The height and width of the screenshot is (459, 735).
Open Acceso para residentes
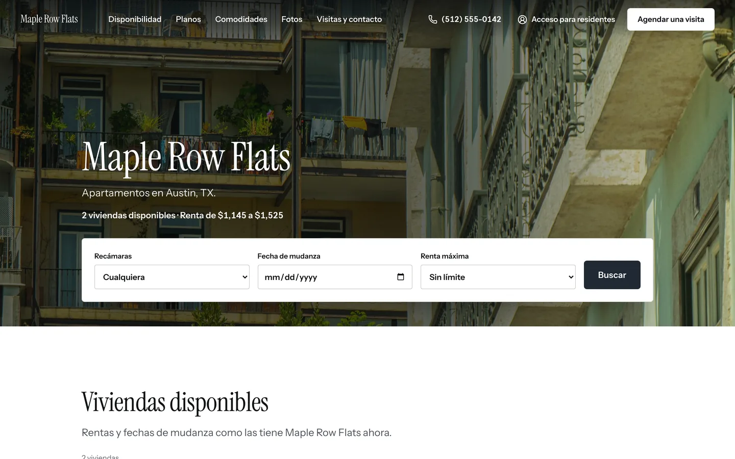pos(573,19)
